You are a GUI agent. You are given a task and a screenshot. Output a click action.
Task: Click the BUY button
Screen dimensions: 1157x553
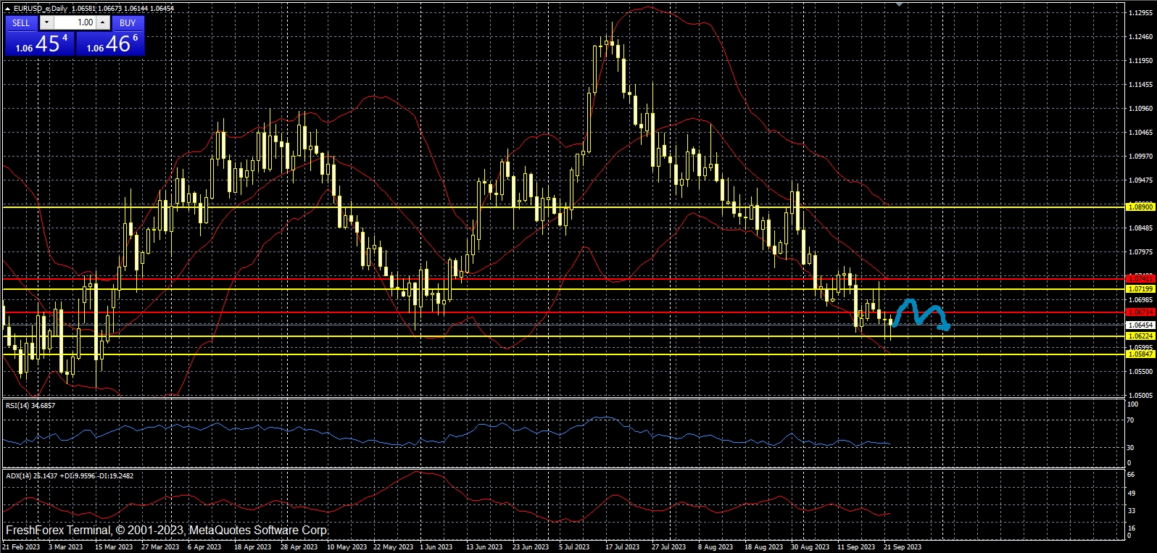[x=128, y=22]
